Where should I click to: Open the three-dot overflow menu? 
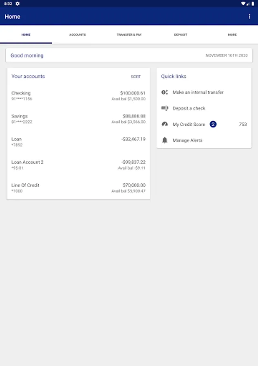[x=249, y=17]
